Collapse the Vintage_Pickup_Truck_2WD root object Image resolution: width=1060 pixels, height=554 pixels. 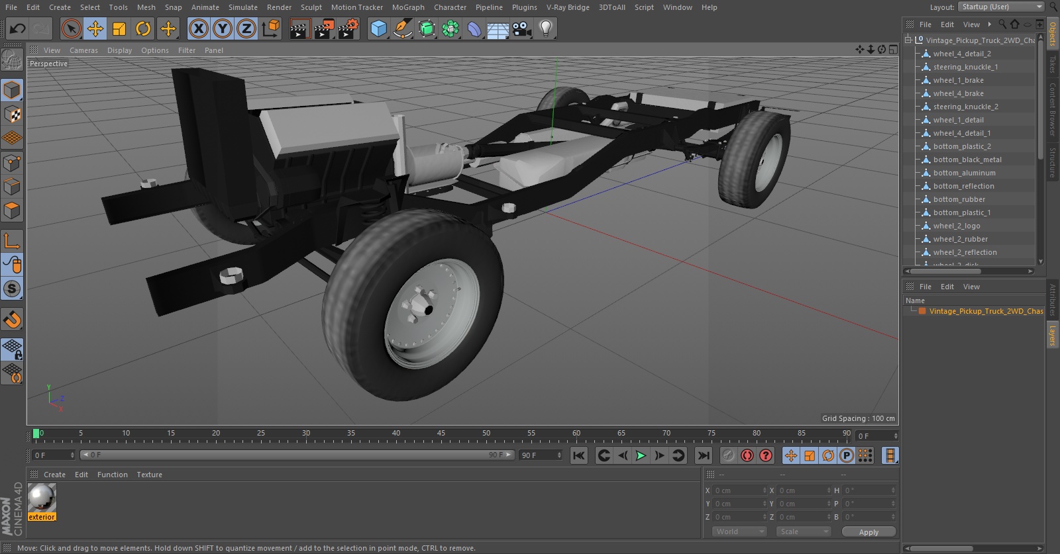click(908, 40)
